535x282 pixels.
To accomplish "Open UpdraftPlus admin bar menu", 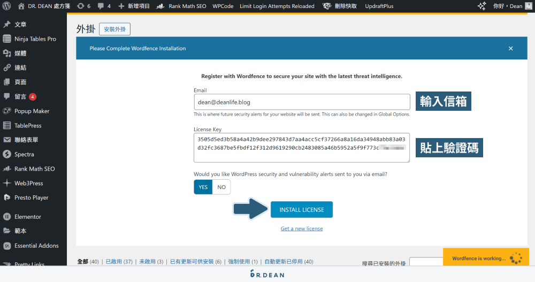I will coord(379,6).
